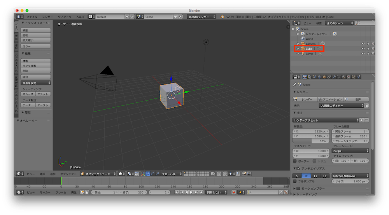Open the Blenderレンダー engine dropdown

click(202, 17)
